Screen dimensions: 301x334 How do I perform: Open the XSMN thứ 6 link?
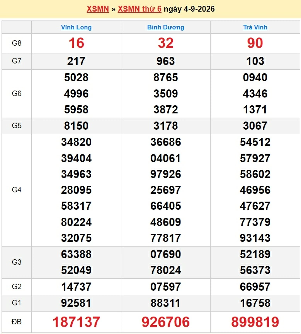tap(139, 9)
